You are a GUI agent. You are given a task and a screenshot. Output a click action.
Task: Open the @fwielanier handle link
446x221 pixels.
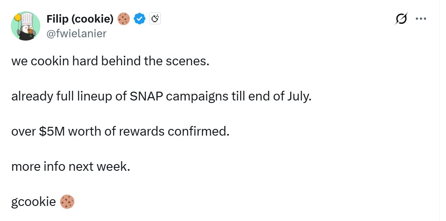point(76,33)
